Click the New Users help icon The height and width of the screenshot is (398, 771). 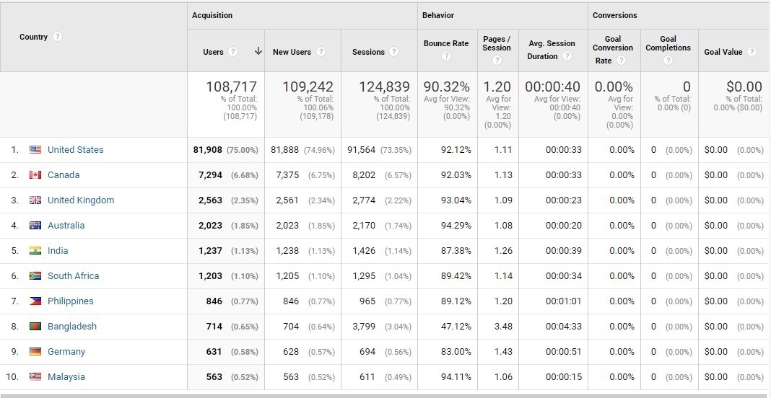(321, 52)
